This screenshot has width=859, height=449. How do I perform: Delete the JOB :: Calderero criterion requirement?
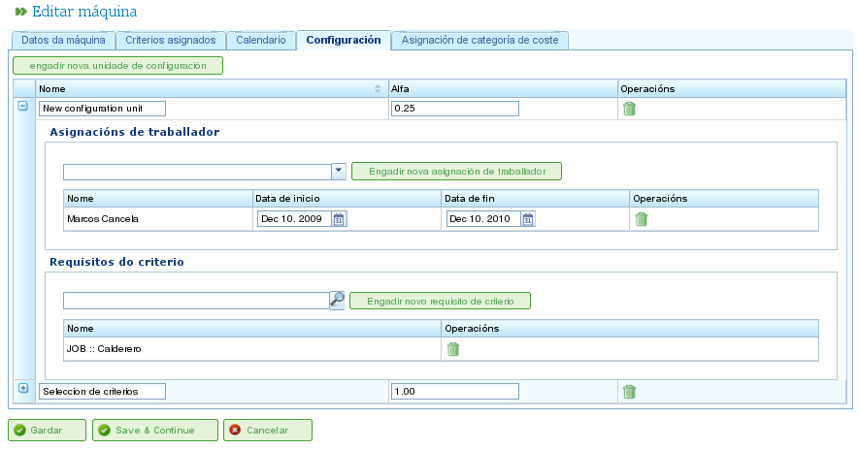tap(452, 349)
